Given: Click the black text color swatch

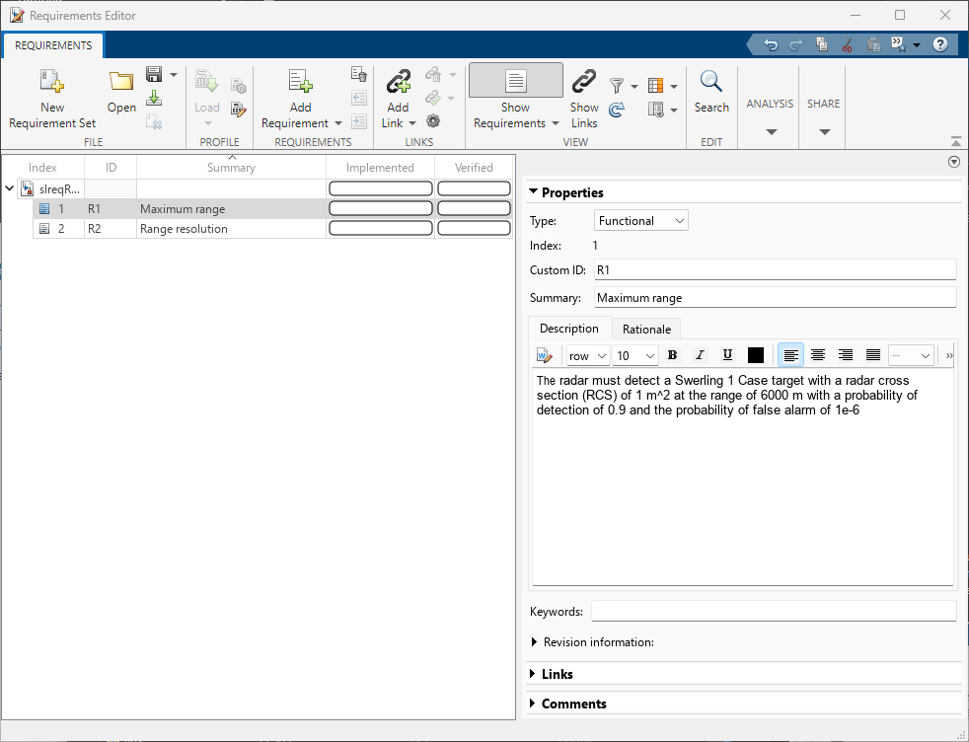Looking at the screenshot, I should 756,355.
